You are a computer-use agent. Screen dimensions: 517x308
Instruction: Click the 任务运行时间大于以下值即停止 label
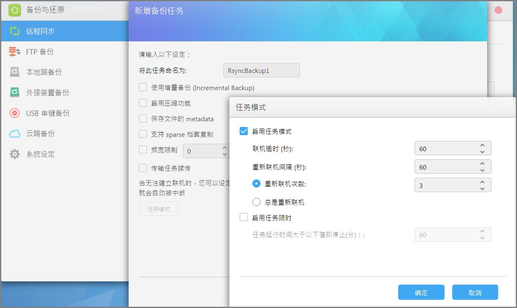coord(308,235)
